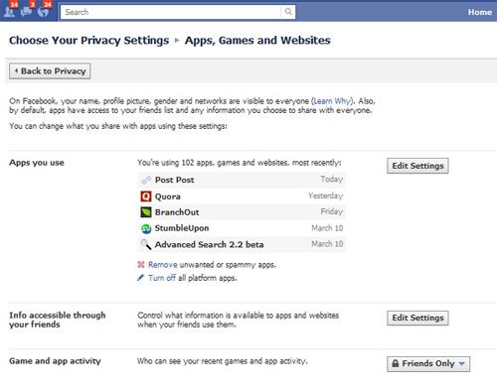Click Remove unwanted apps link
The image size is (497, 387).
point(163,265)
